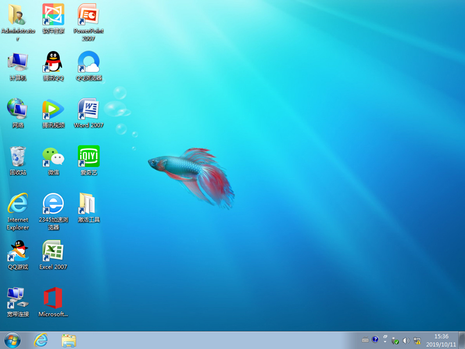
Task: Open the Windows Start menu
Action: pos(12,340)
